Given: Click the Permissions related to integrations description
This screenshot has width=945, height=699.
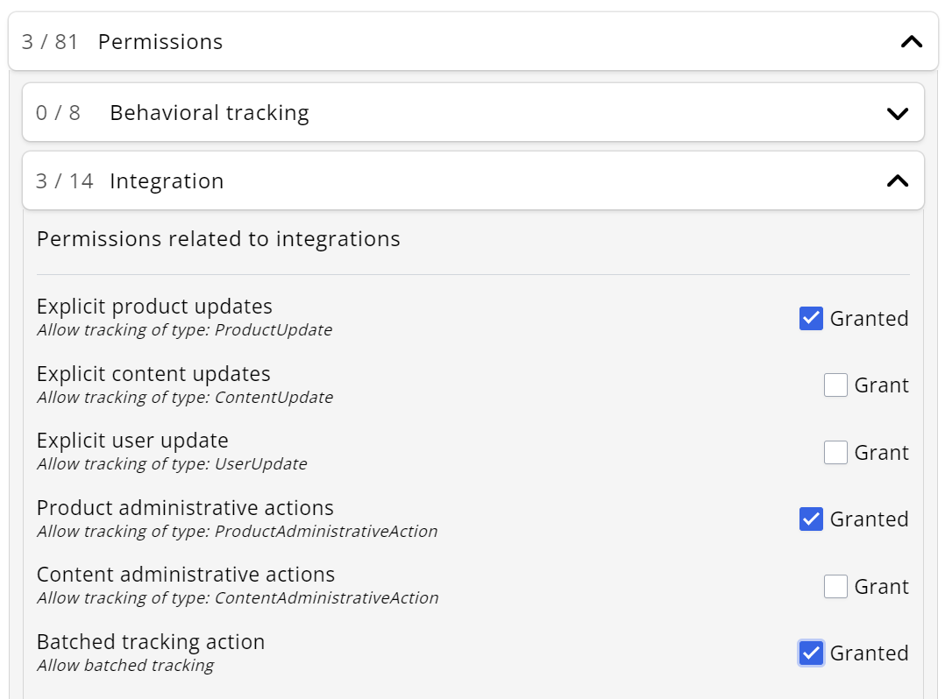Looking at the screenshot, I should 217,238.
